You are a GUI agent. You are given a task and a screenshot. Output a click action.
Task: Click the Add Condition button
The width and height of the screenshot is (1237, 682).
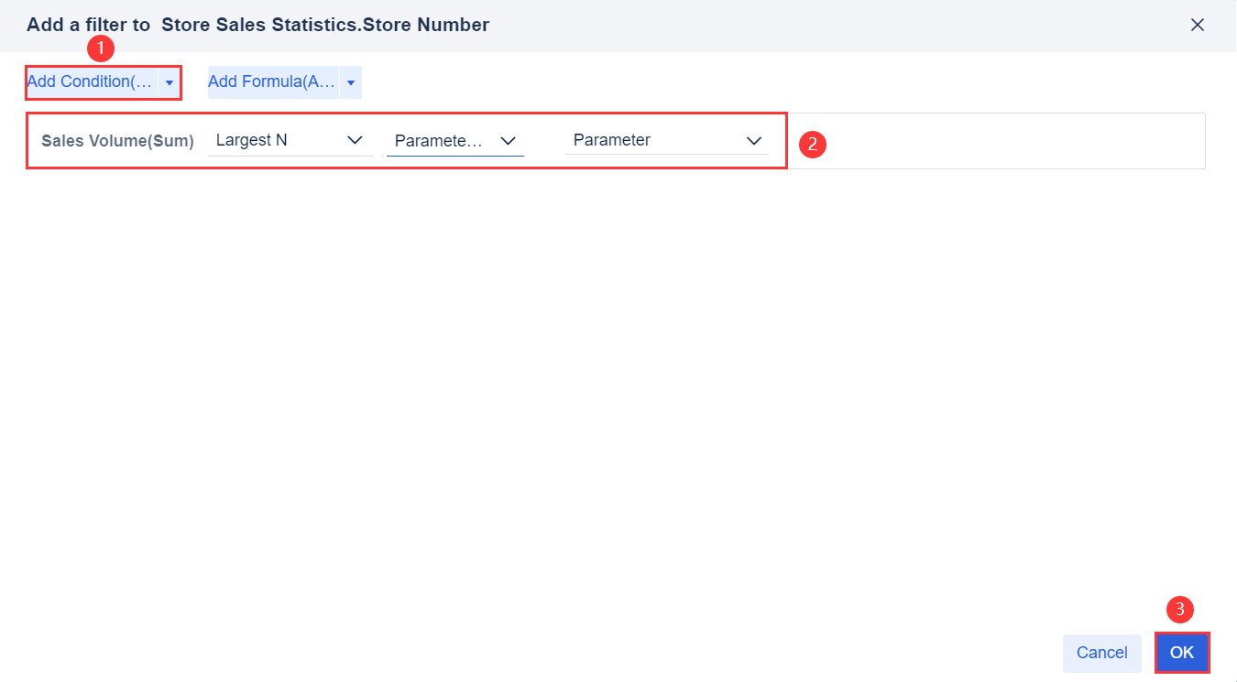[91, 82]
